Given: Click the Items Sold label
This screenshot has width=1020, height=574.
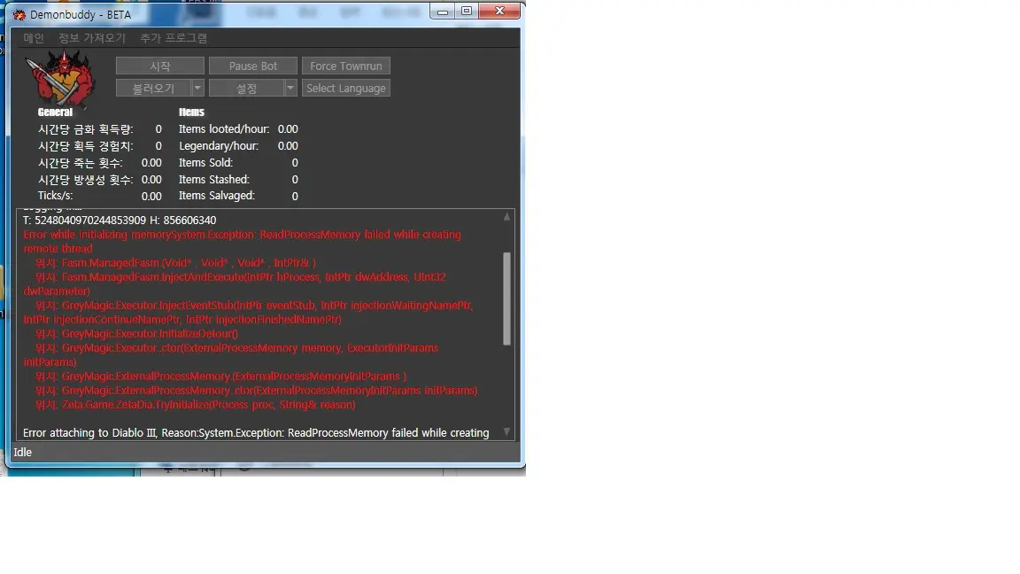Looking at the screenshot, I should click(x=205, y=163).
